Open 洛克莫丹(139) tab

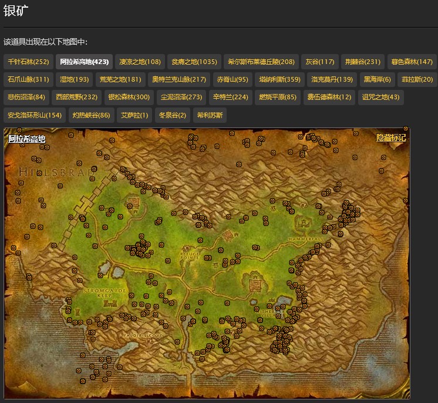(332, 79)
